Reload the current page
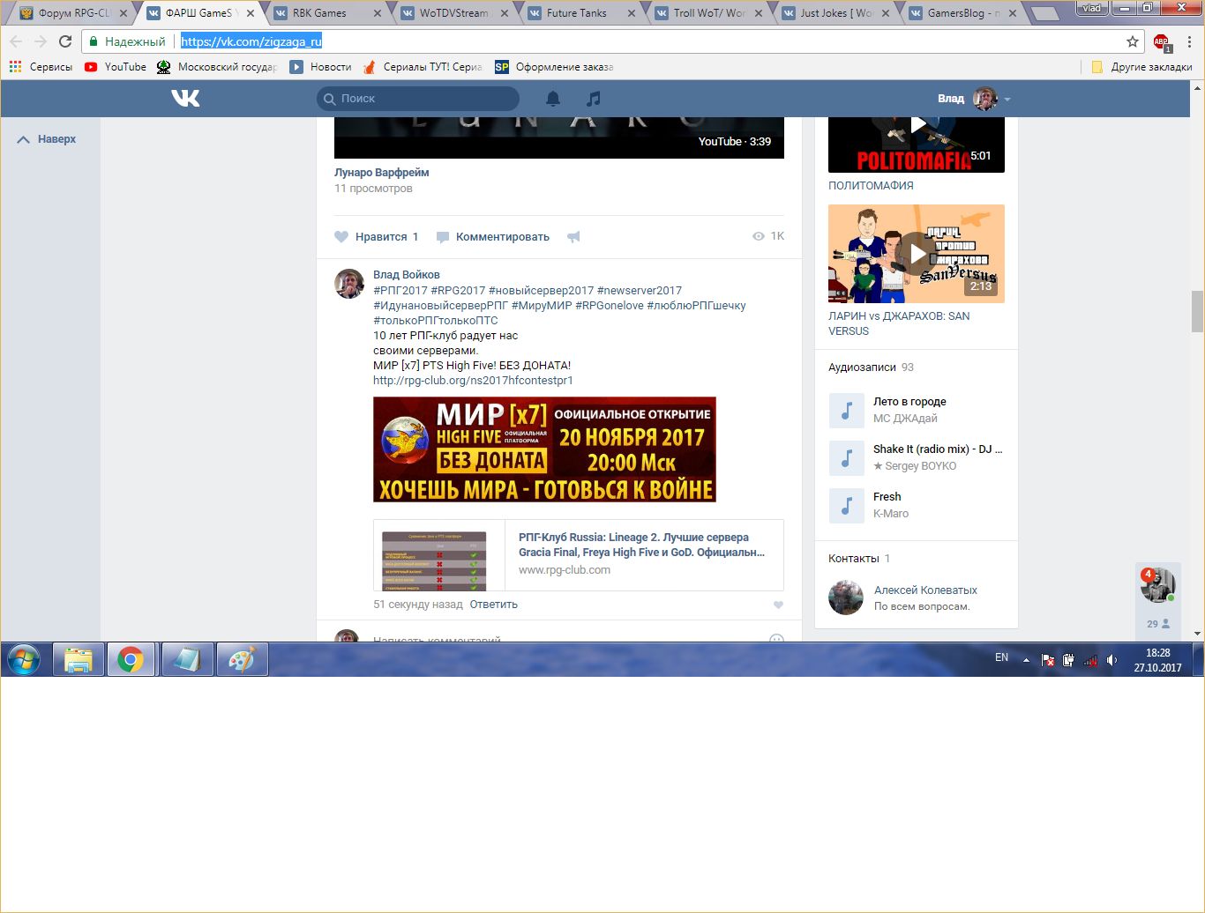The image size is (1205, 913). [x=65, y=41]
